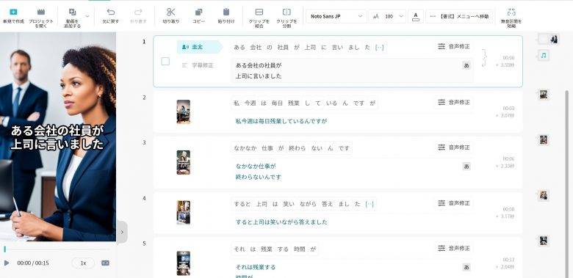The height and width of the screenshot is (278, 573).
Task: Click the 元に戻す undo icon
Action: pos(110,12)
